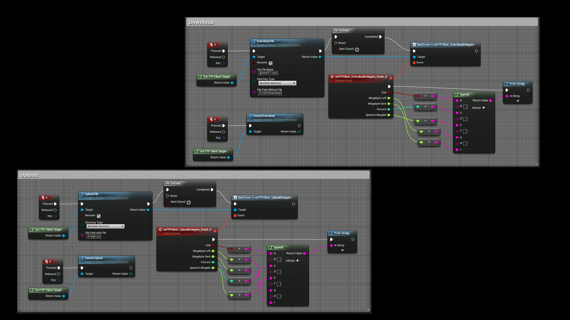The image size is (570, 320).
Task: Open Directory Type dropdown on Download File
Action: (x=277, y=83)
